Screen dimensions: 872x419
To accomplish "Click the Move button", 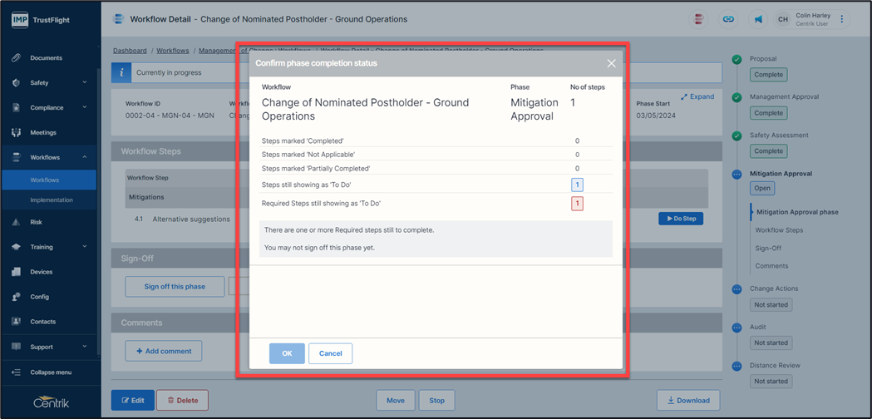I will (396, 400).
